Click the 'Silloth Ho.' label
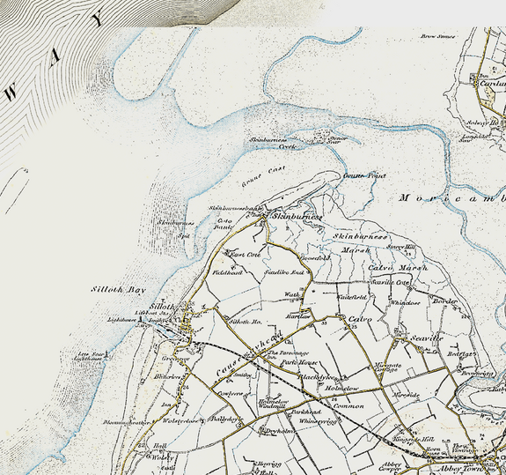 tap(246, 323)
